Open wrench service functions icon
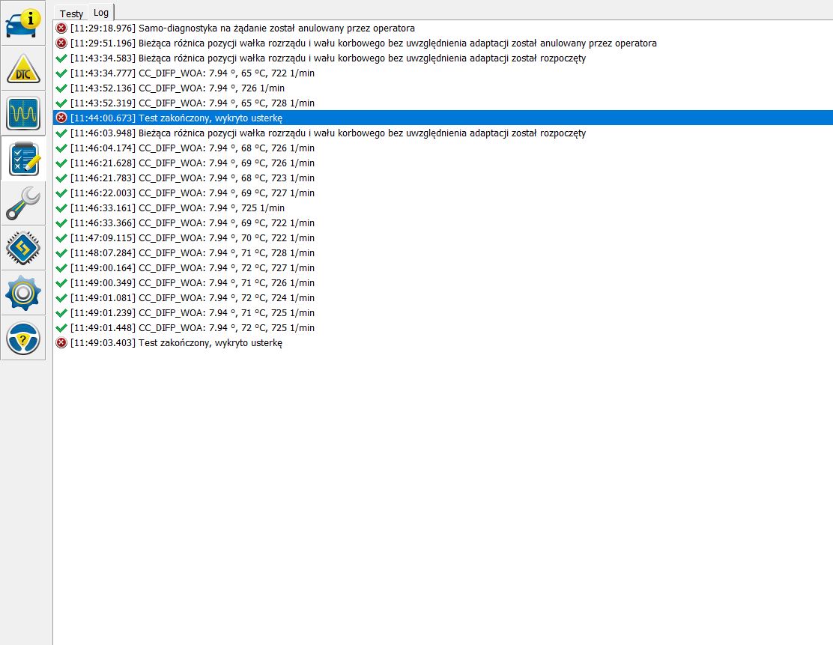The image size is (833, 645). coord(23,203)
